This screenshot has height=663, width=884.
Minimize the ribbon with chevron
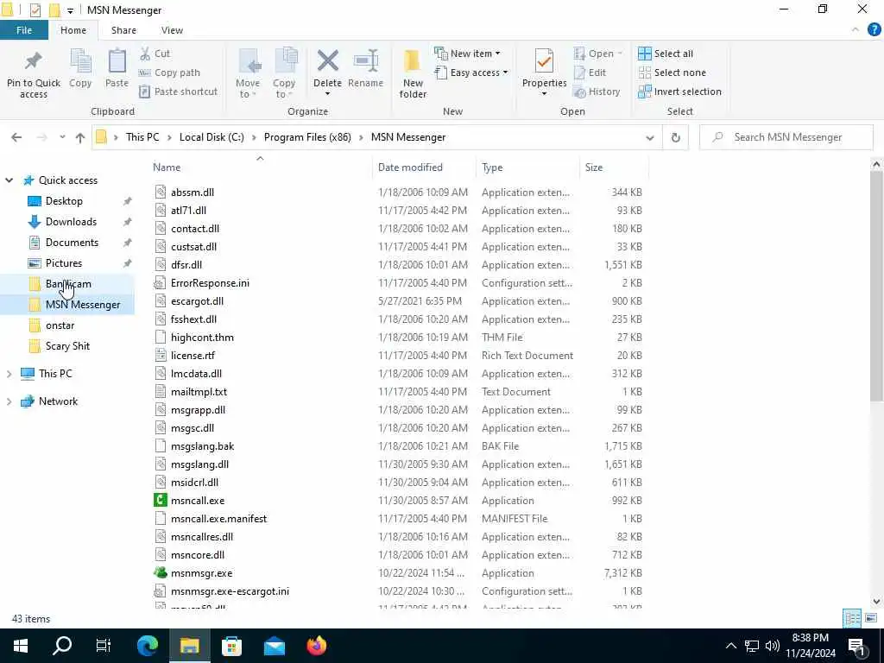coord(856,30)
